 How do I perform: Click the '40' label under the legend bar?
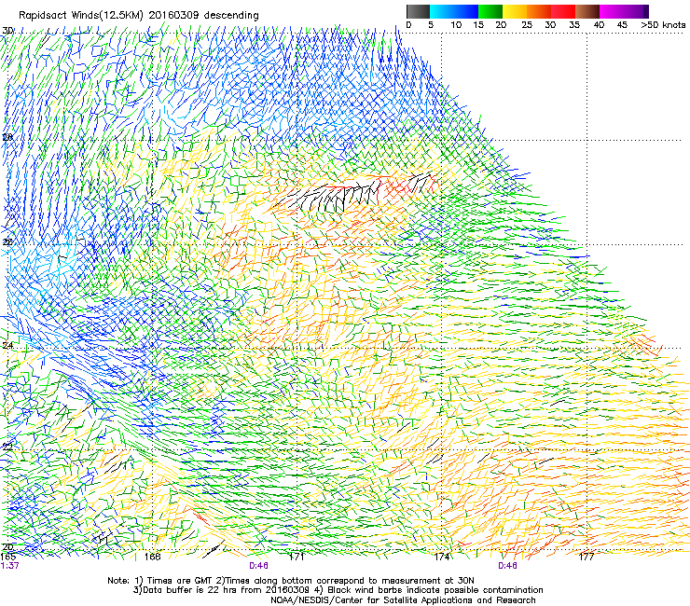599,25
